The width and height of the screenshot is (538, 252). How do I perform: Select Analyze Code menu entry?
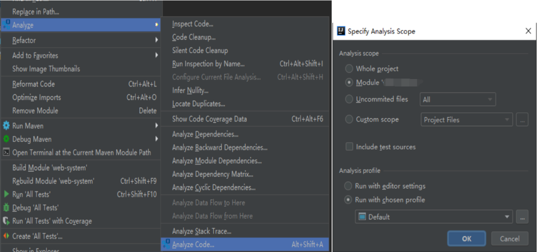(193, 245)
